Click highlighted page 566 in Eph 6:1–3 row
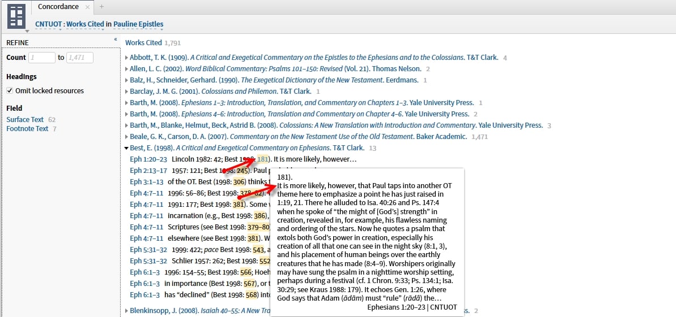The height and width of the screenshot is (317, 676). click(245, 272)
